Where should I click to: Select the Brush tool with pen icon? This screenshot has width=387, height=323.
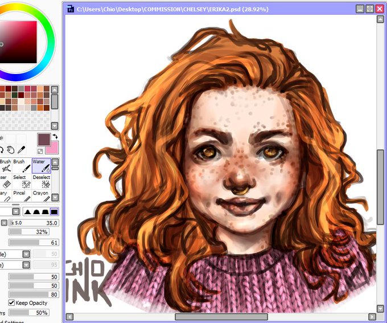tap(22, 166)
